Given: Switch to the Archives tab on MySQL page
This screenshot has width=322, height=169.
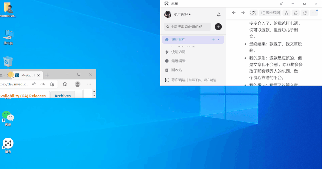Looking at the screenshot, I should click(63, 96).
